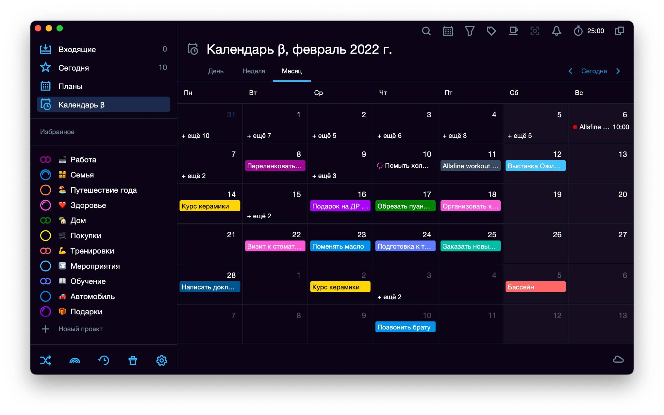
Task: Switch to the День tab
Action: tap(216, 71)
